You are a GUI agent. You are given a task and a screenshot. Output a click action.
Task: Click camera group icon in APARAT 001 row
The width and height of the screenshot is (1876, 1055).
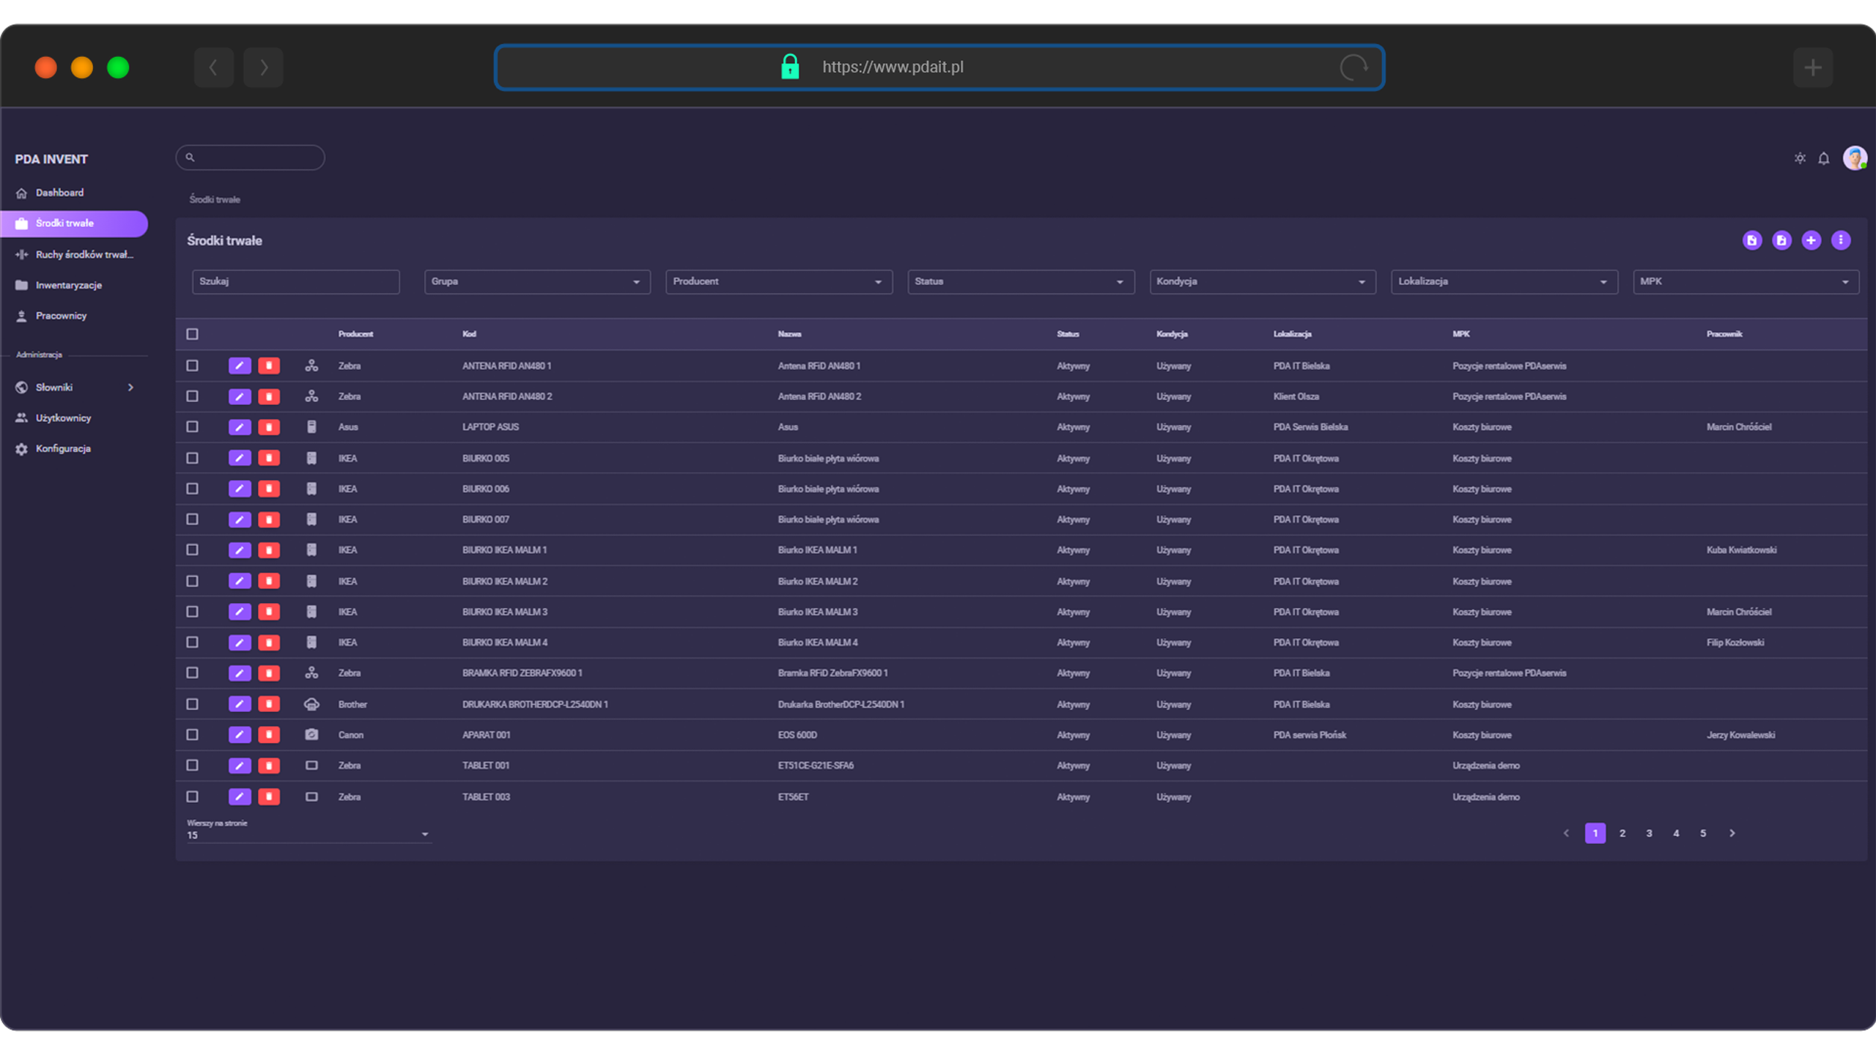click(311, 734)
